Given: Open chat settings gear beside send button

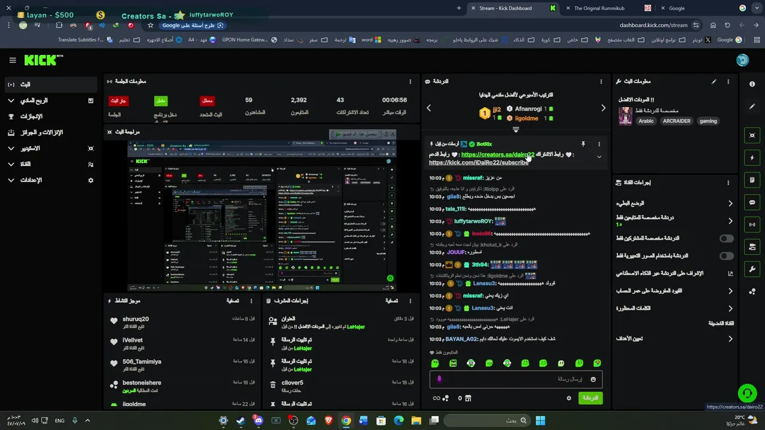Looking at the screenshot, I should 568,398.
